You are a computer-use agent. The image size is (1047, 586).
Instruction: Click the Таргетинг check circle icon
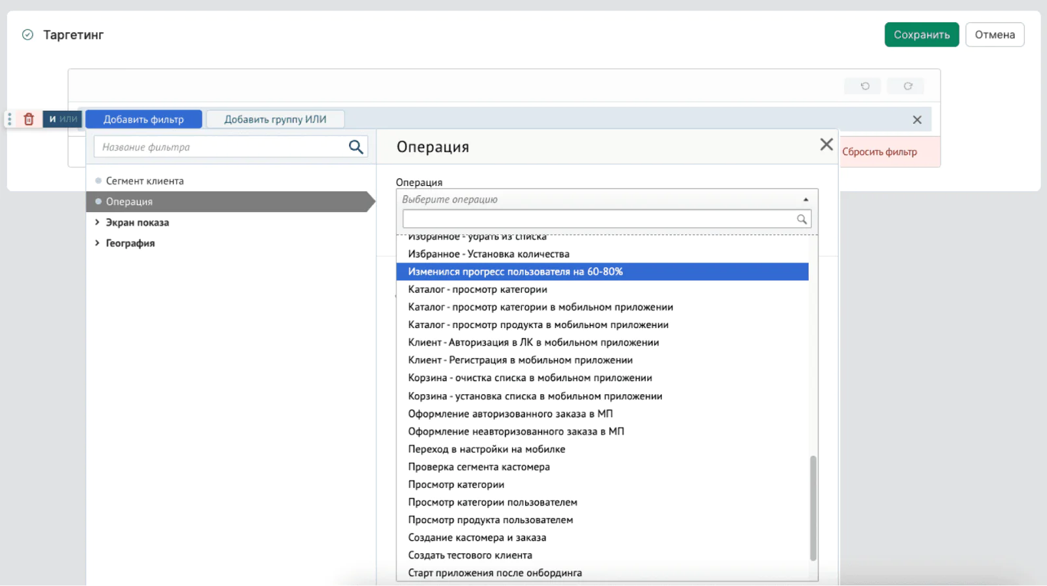click(x=28, y=35)
